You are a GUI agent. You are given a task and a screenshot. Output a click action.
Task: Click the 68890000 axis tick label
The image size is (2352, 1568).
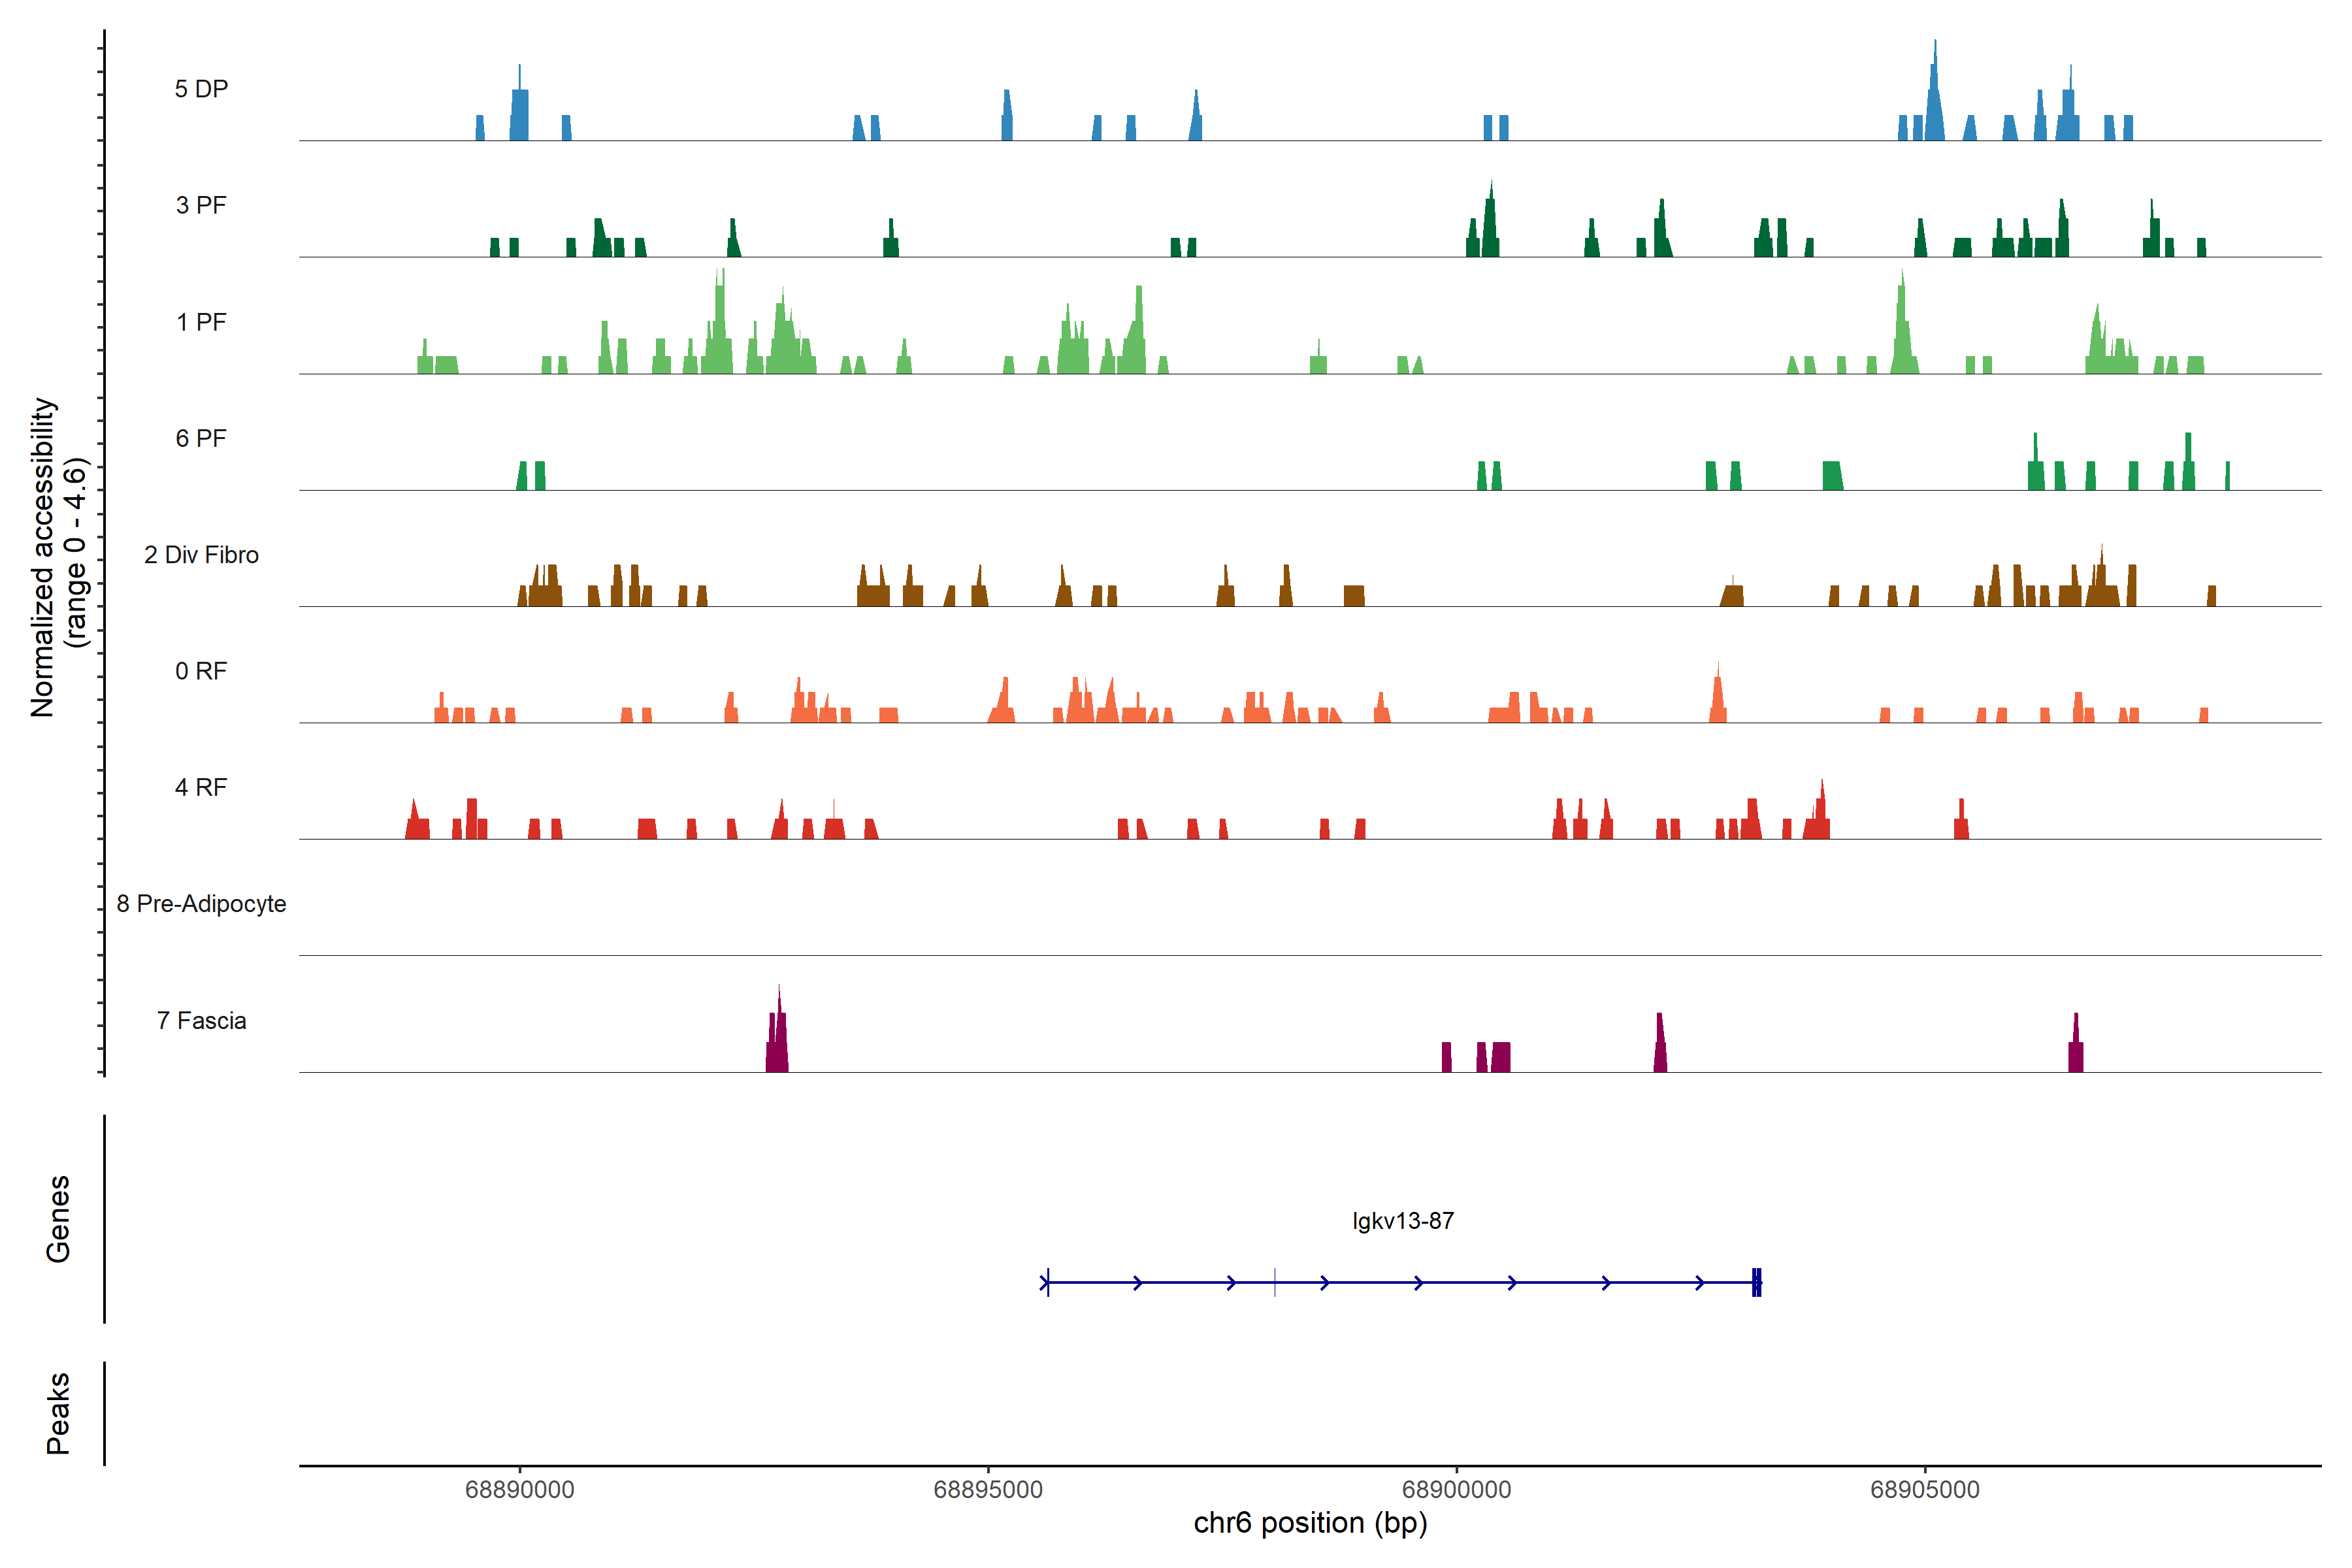pyautogui.click(x=519, y=1490)
